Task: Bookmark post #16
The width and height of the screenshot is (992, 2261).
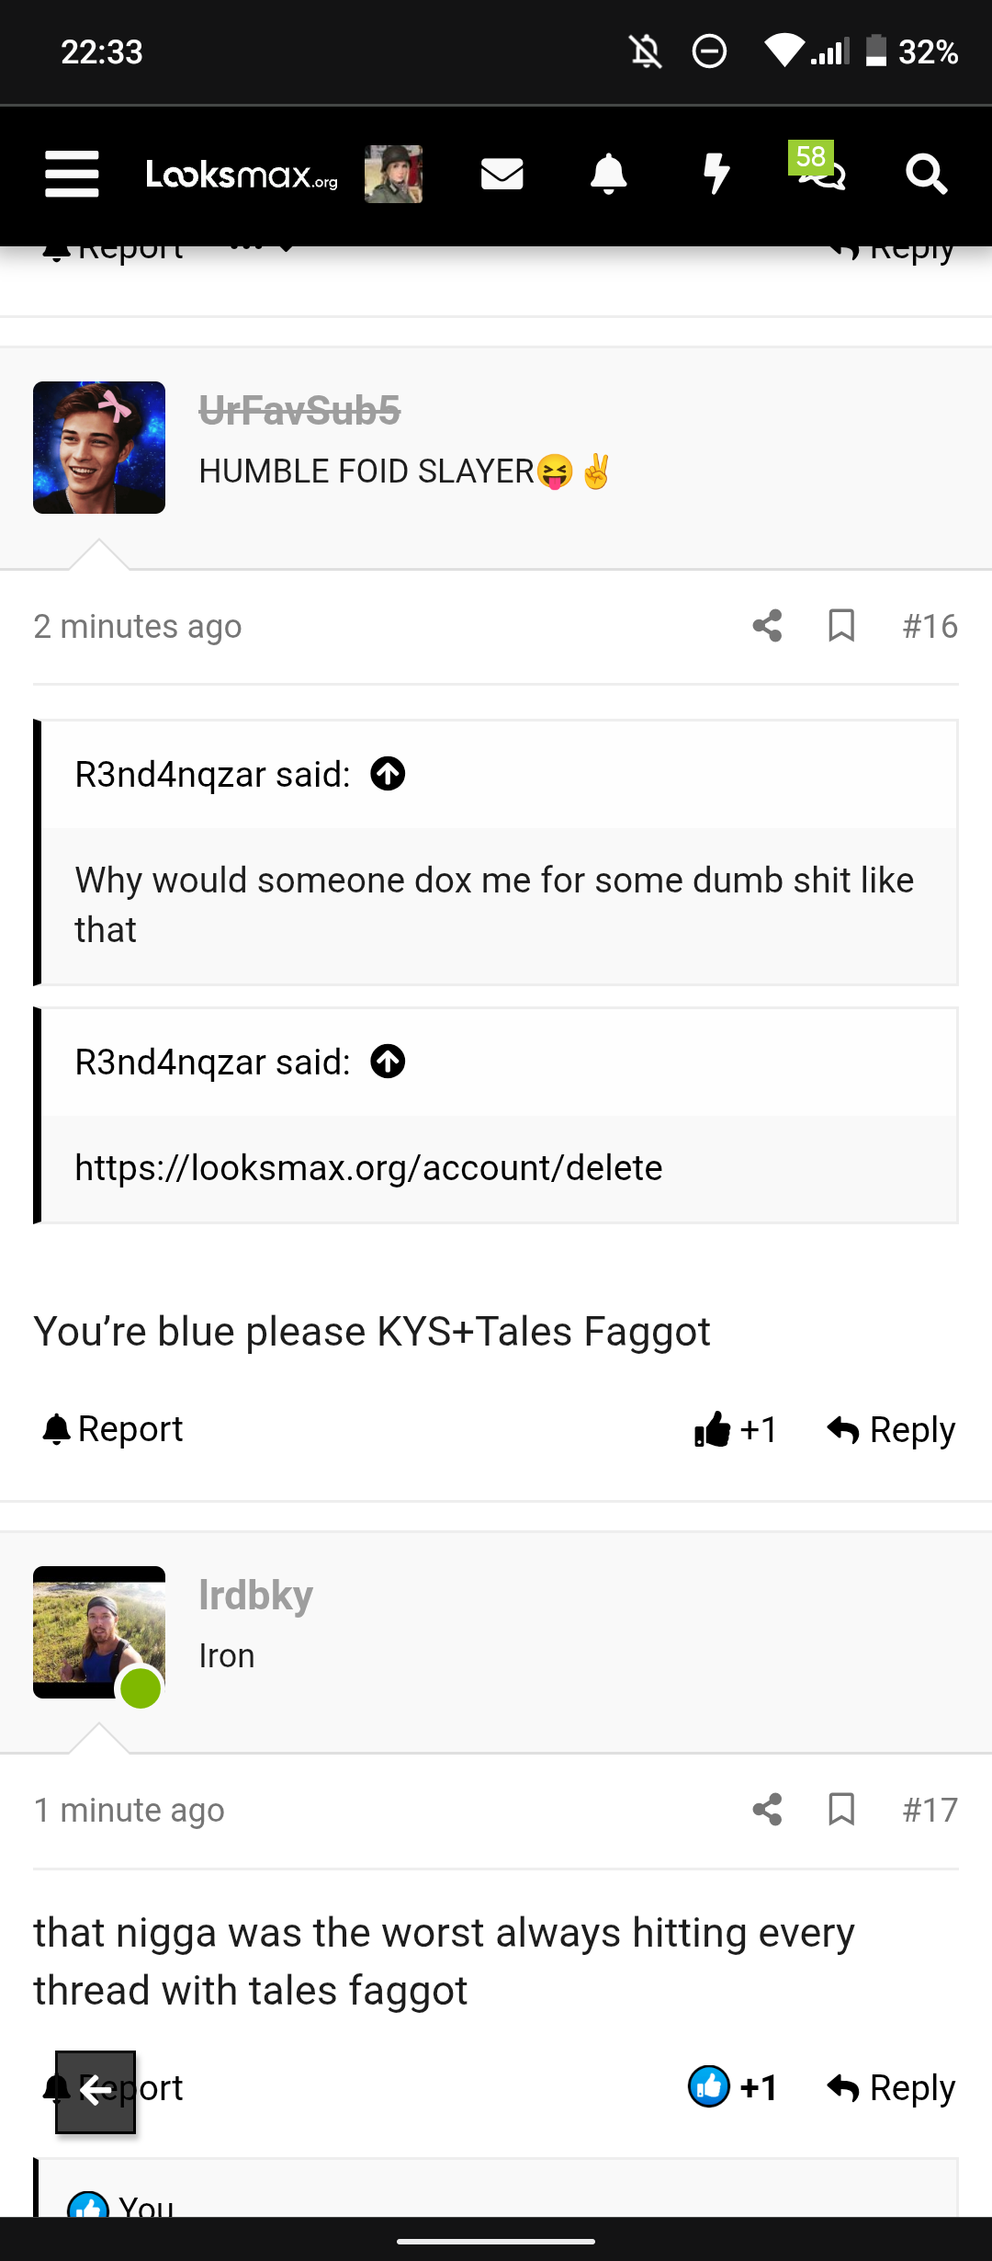Action: click(841, 626)
